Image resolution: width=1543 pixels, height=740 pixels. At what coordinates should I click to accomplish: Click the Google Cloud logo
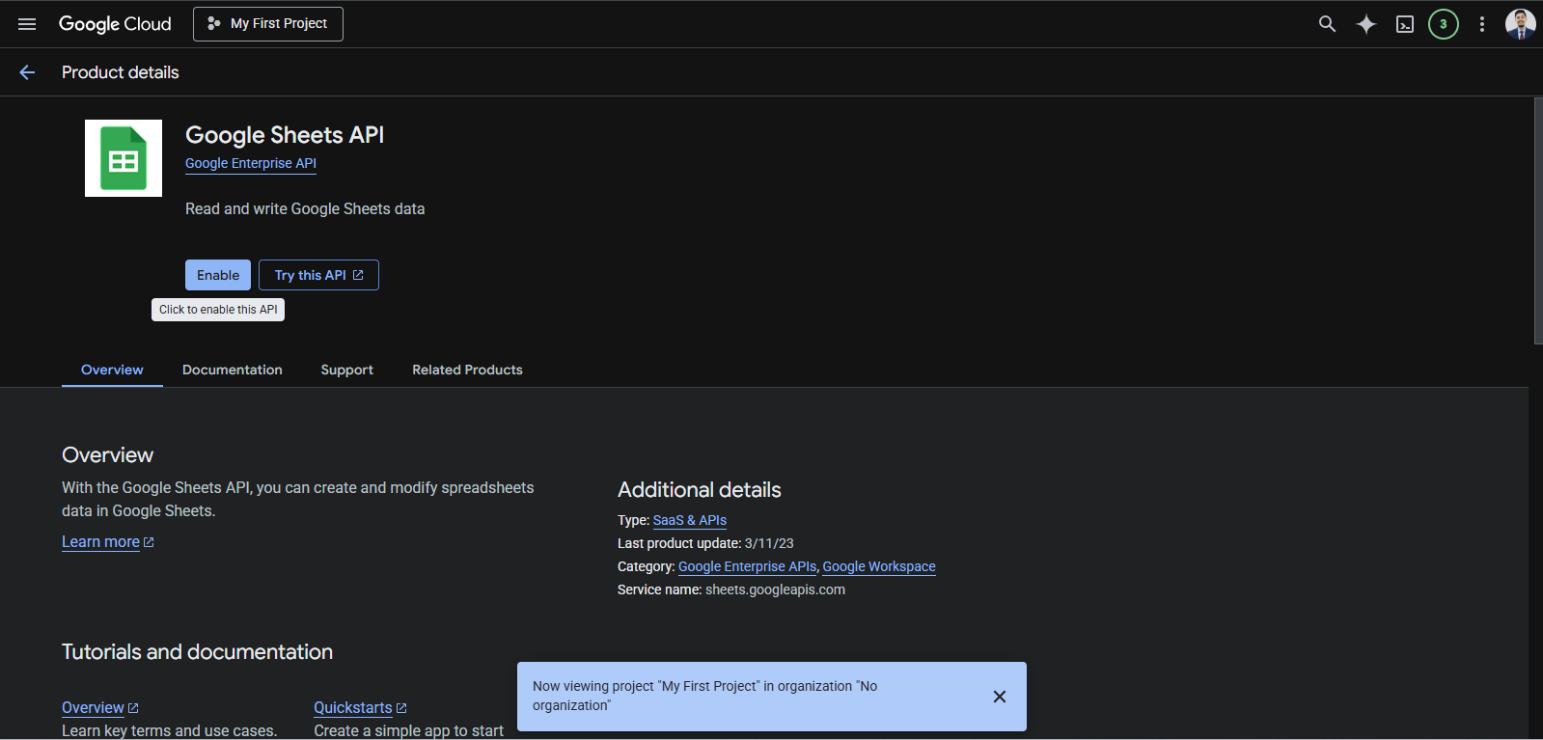point(115,24)
